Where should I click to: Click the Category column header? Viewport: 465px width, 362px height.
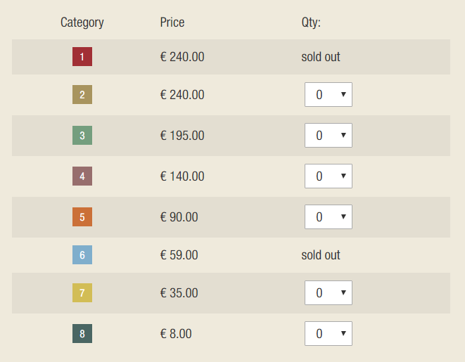(82, 22)
